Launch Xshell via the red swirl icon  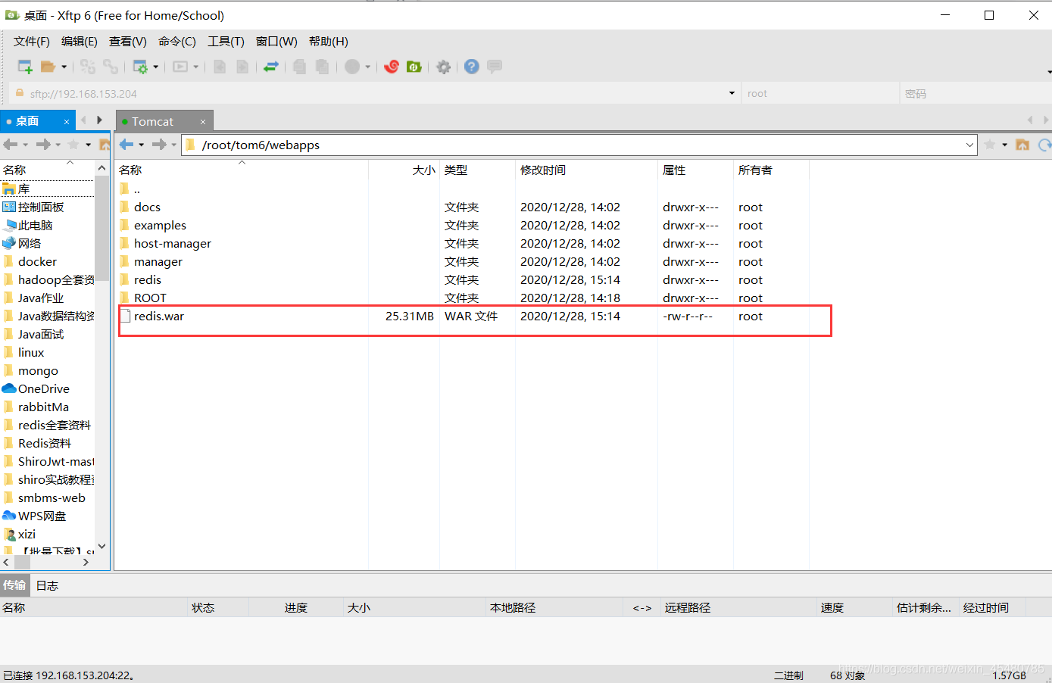(392, 67)
